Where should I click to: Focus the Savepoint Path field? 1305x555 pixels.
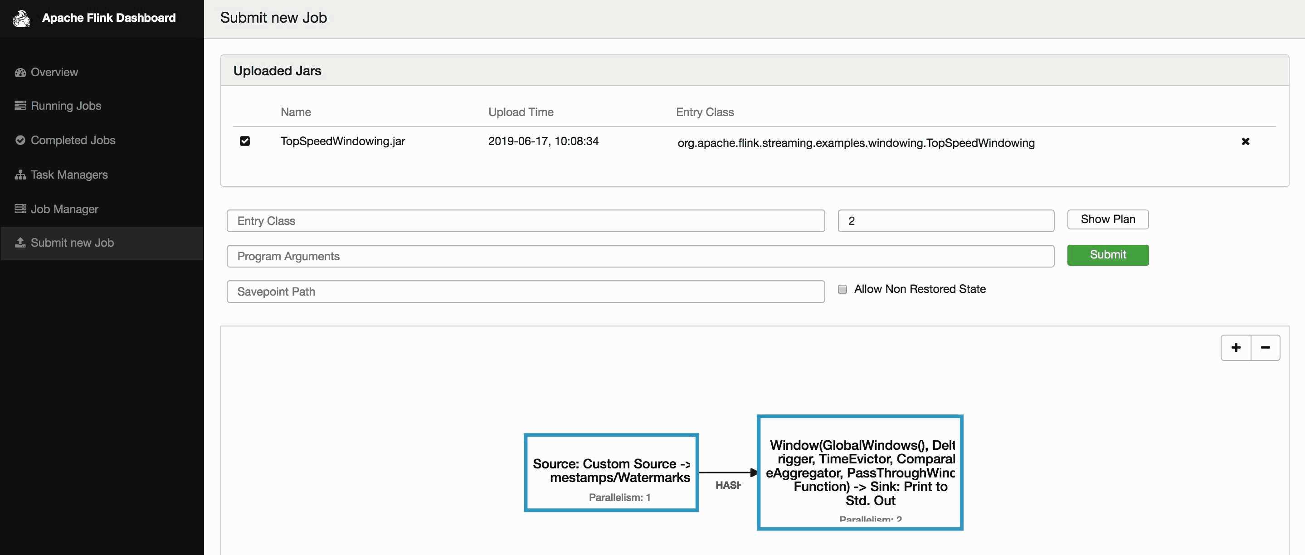click(x=526, y=292)
